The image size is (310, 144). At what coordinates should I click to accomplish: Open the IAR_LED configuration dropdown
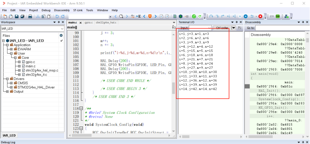(x=62, y=29)
